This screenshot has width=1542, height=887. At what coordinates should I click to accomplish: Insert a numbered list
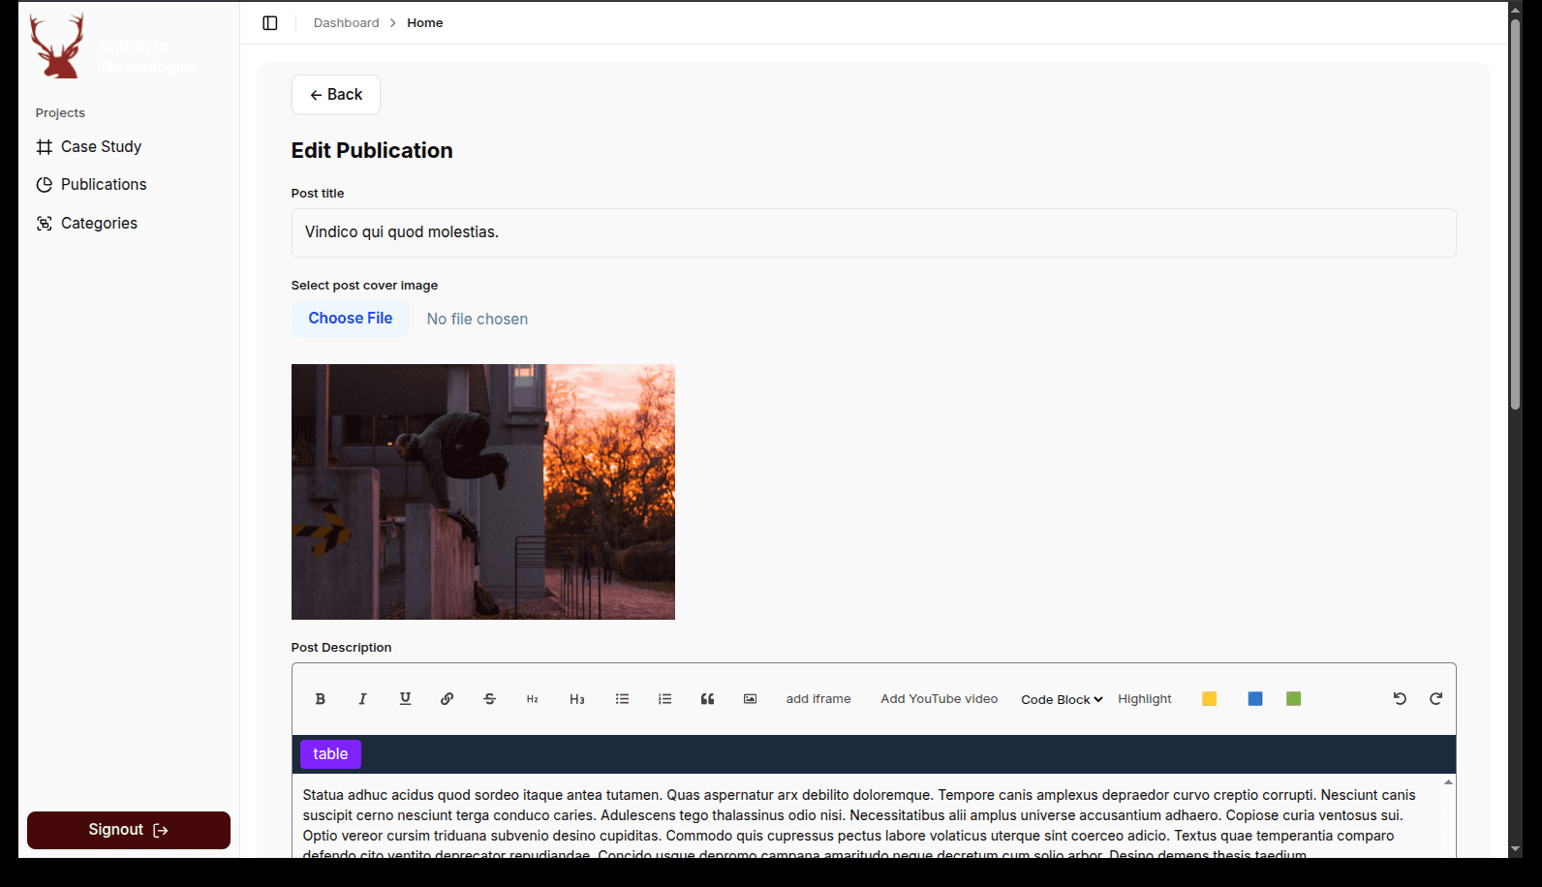[664, 699]
